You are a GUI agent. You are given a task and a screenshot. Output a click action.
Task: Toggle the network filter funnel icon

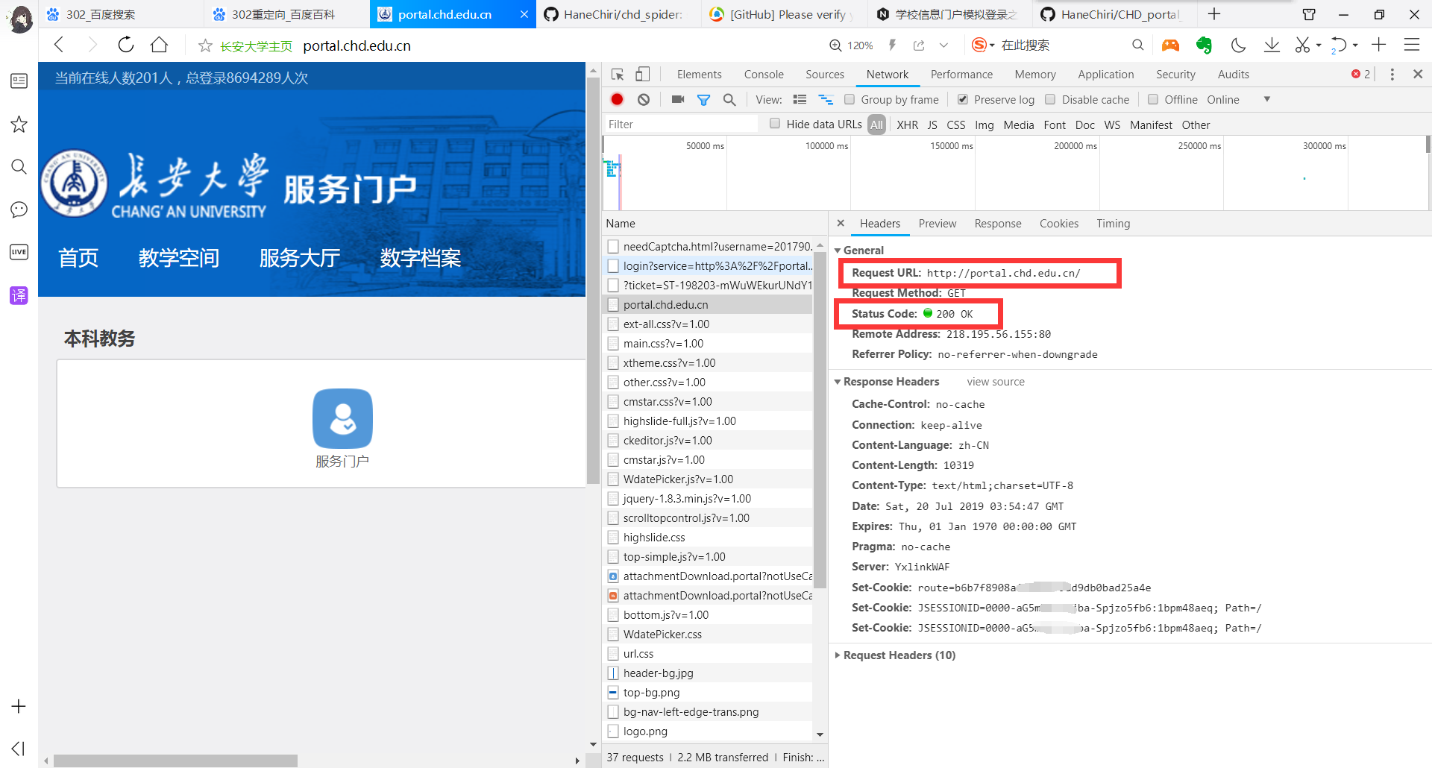click(x=703, y=99)
